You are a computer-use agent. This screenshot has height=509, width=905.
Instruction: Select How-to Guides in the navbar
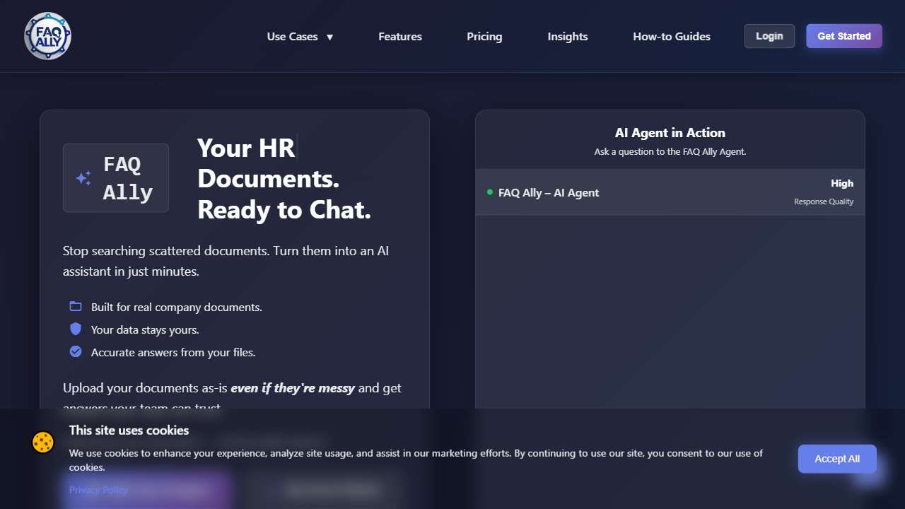point(671,37)
